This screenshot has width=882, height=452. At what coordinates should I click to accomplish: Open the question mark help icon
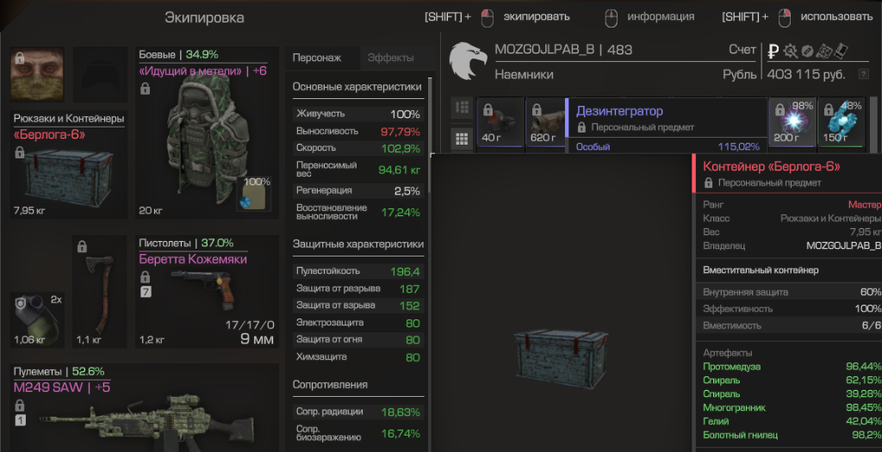point(863,74)
